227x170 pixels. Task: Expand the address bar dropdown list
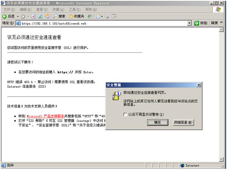coord(189,23)
